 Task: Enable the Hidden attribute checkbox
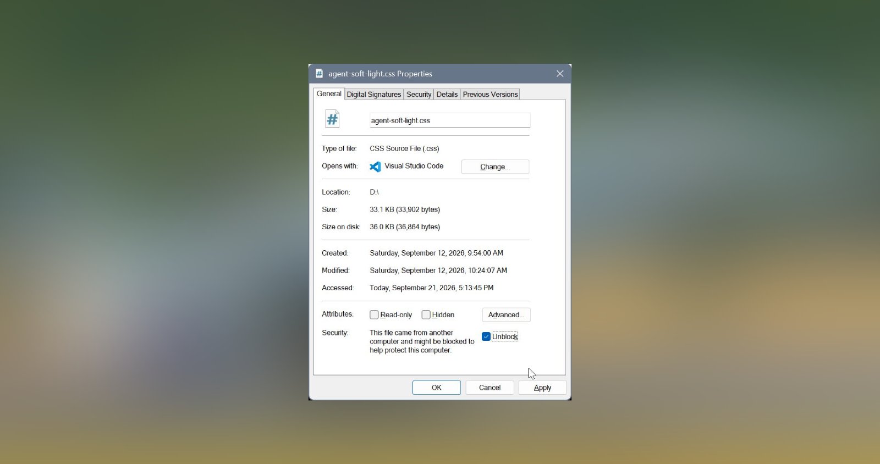pyautogui.click(x=426, y=315)
